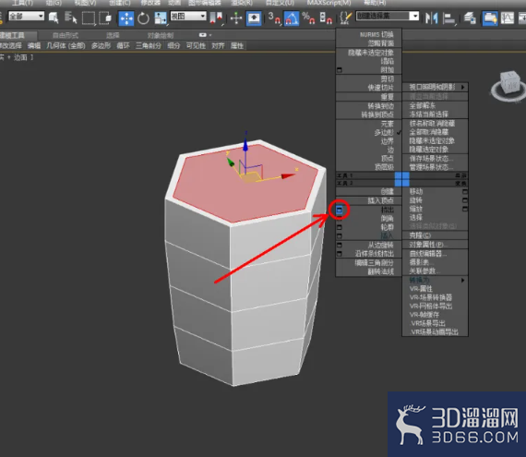Open the 渲染(R) menu

[242, 3]
